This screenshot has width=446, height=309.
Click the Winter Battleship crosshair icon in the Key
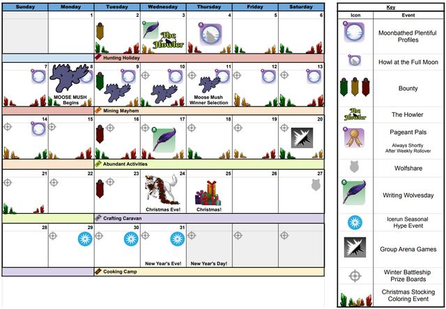[x=355, y=275]
